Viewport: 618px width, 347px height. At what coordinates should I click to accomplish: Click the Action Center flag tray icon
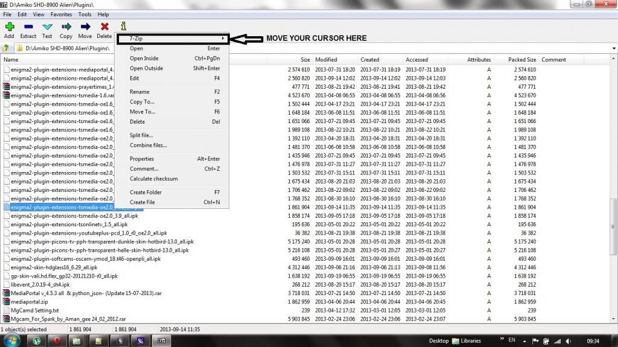click(535, 341)
